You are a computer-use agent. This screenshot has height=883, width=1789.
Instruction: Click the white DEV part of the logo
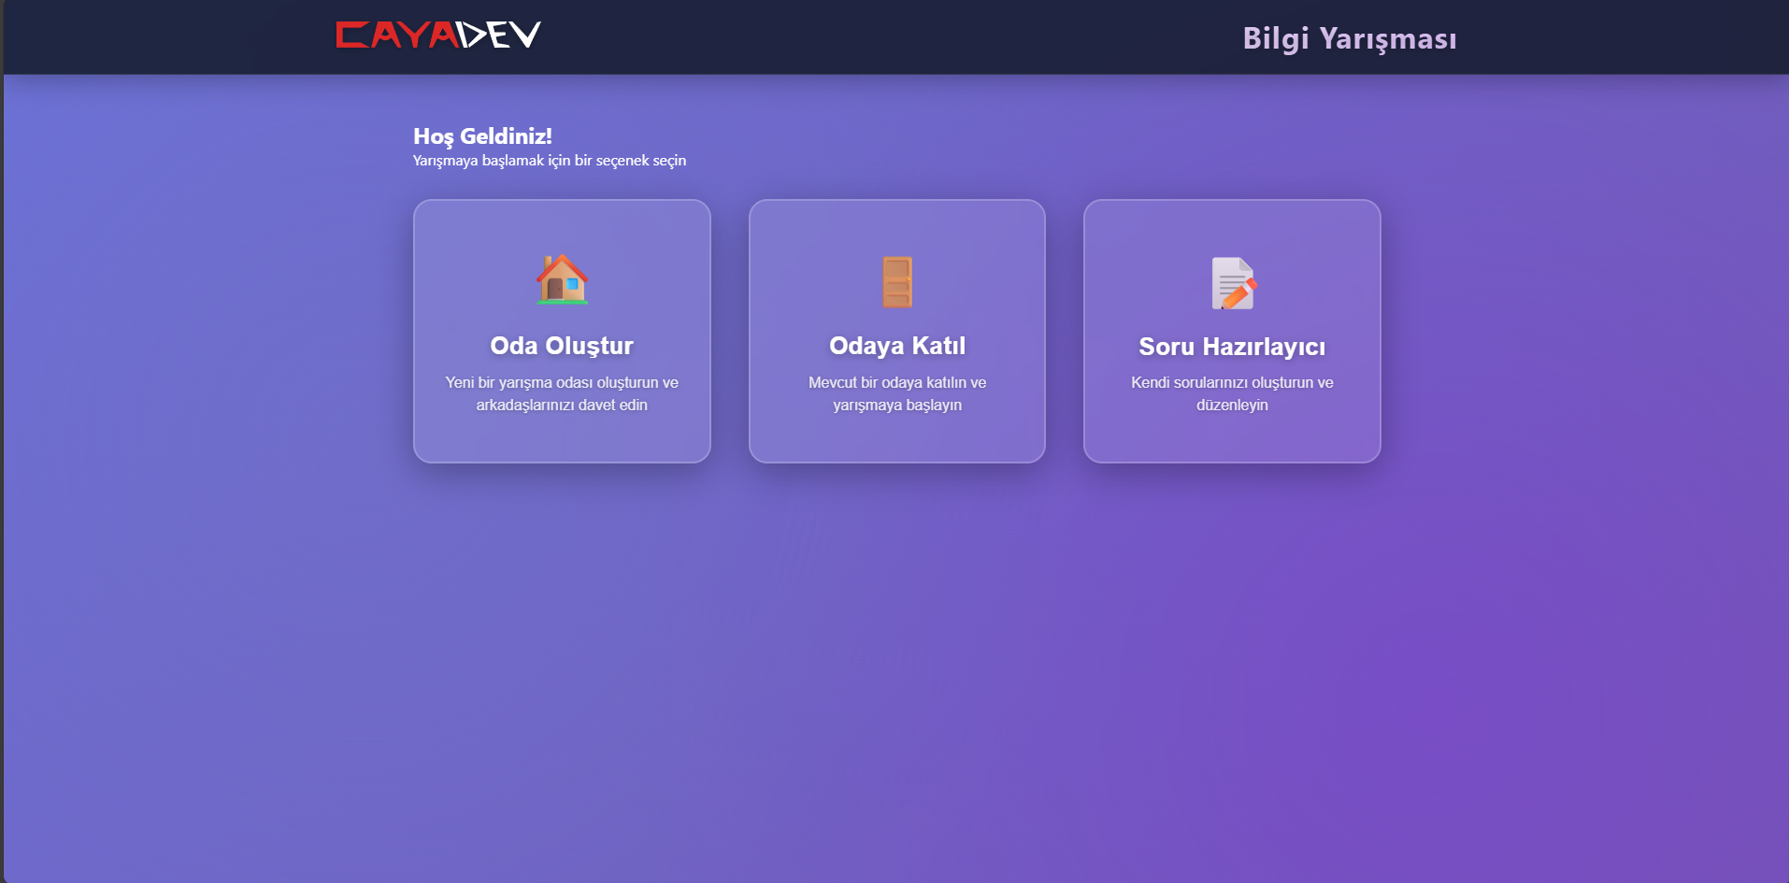coord(500,36)
